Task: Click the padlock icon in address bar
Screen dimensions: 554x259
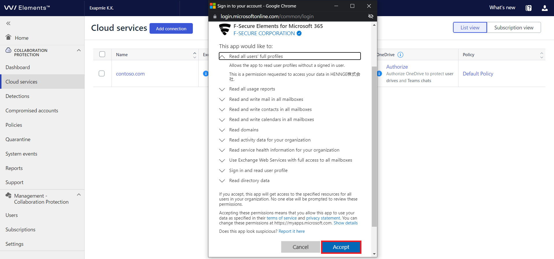Action: coord(215,16)
